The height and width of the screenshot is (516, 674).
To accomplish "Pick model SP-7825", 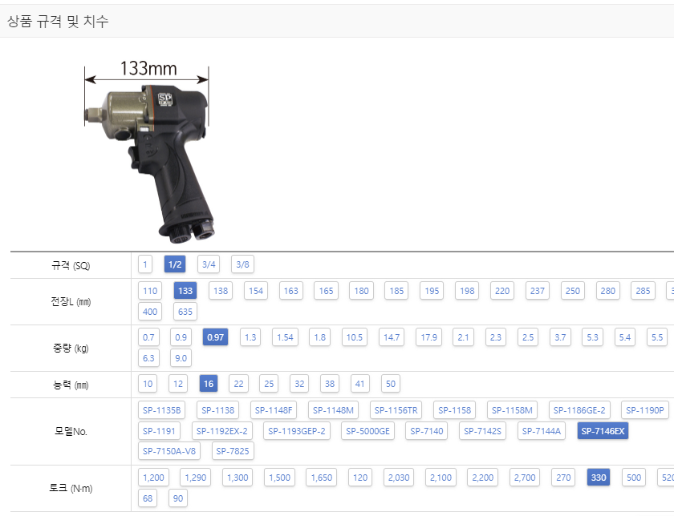I will coord(233,451).
